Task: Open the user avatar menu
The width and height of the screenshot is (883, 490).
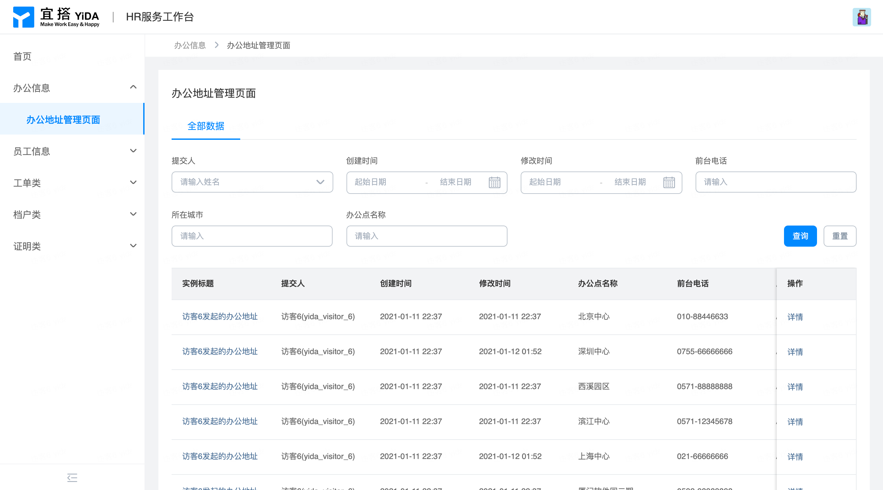Action: (862, 17)
